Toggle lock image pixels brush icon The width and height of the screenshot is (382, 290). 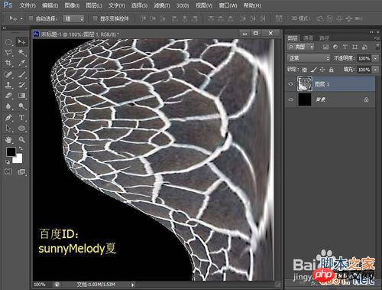(x=313, y=70)
